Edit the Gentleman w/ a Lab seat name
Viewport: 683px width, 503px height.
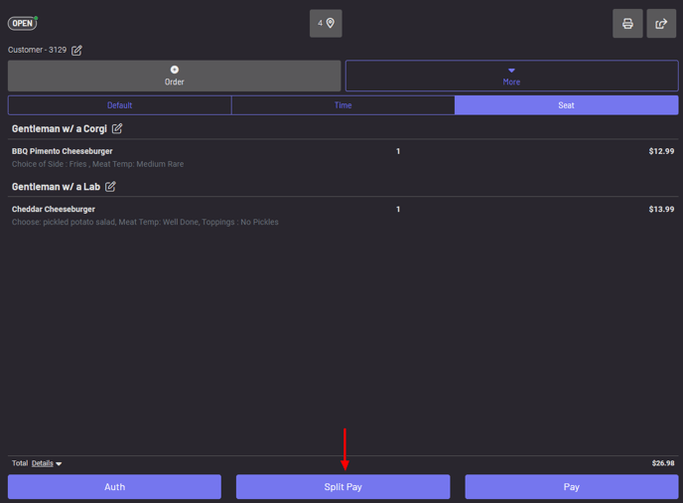click(110, 186)
